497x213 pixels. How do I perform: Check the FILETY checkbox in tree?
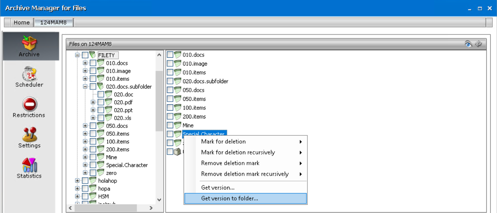pos(85,55)
